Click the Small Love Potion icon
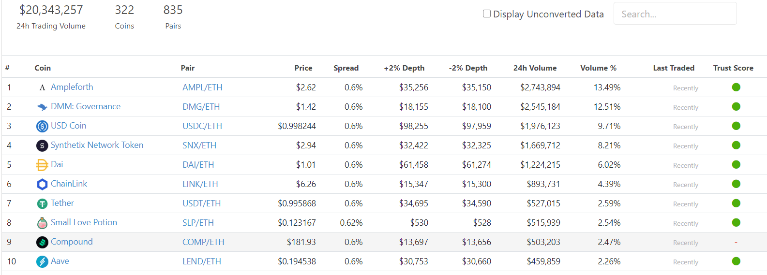 [42, 223]
